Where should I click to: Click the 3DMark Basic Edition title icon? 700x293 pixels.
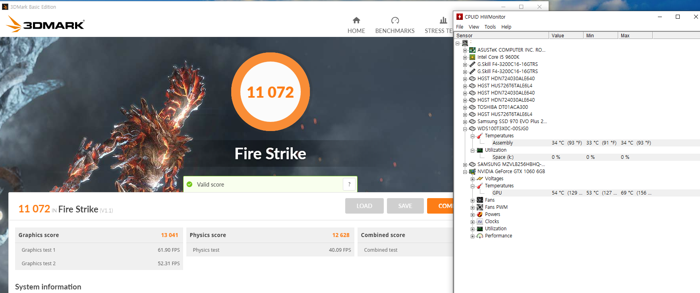[x=5, y=7]
